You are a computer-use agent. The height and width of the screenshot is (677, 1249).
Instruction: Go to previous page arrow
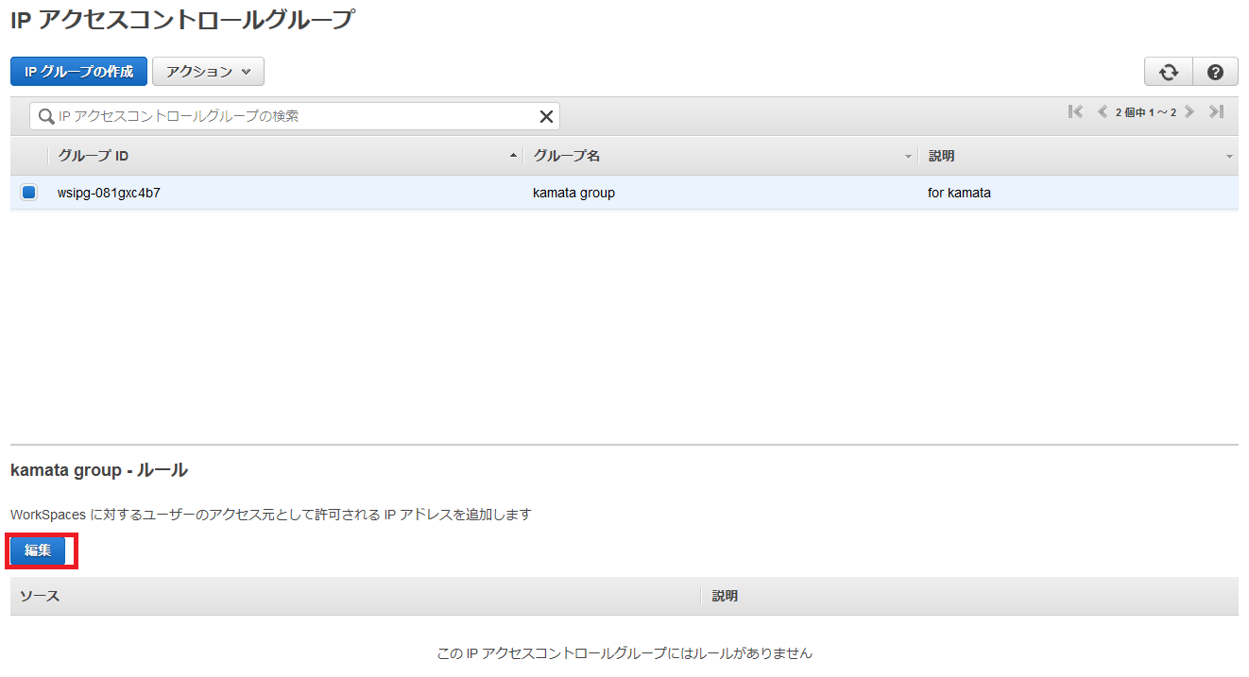click(x=1102, y=111)
